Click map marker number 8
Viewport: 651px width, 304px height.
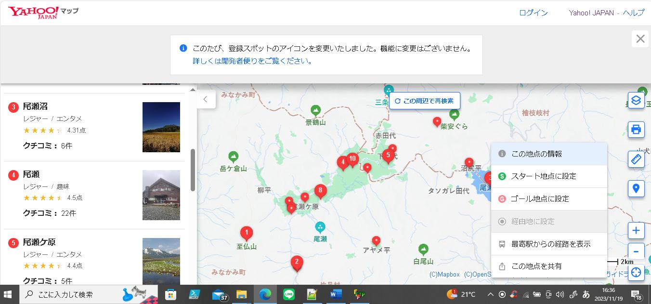pos(320,191)
